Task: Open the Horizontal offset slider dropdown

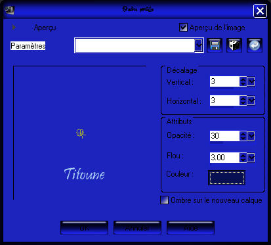Action: (x=251, y=100)
